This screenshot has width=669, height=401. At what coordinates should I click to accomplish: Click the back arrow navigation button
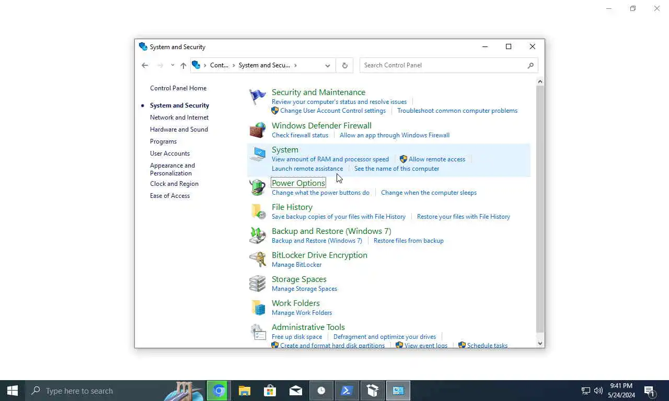click(145, 65)
